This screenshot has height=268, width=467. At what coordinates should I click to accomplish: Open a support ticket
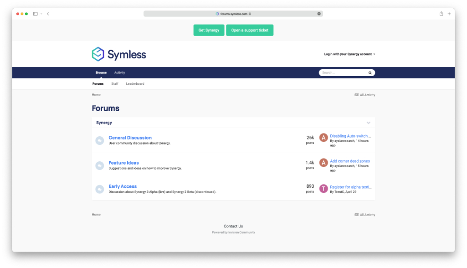(250, 30)
